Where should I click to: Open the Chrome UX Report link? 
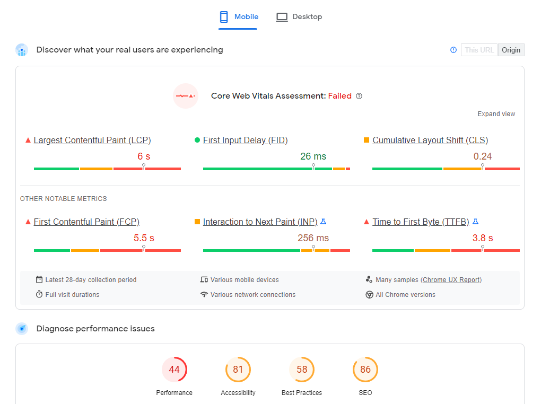[x=451, y=279]
